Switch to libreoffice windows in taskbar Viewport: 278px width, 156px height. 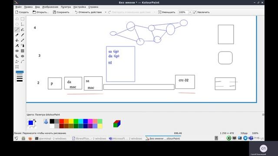point(89,139)
